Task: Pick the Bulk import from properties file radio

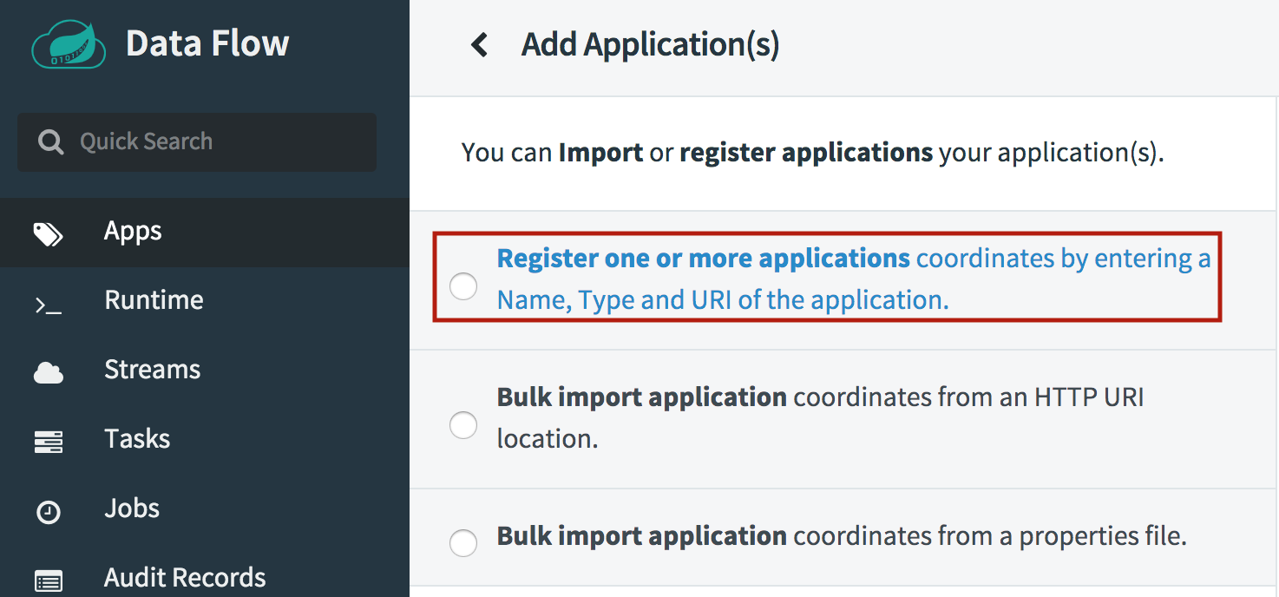Action: [x=463, y=543]
